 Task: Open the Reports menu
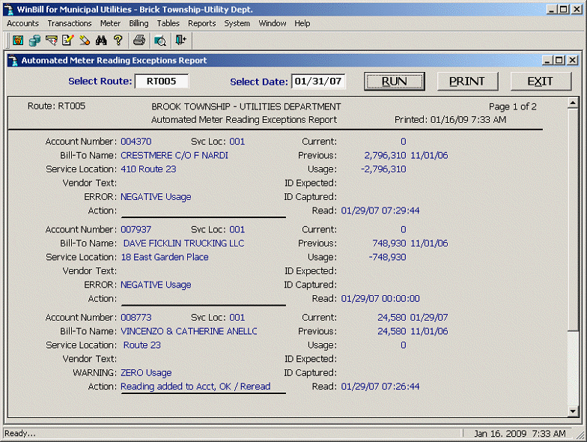(x=202, y=23)
